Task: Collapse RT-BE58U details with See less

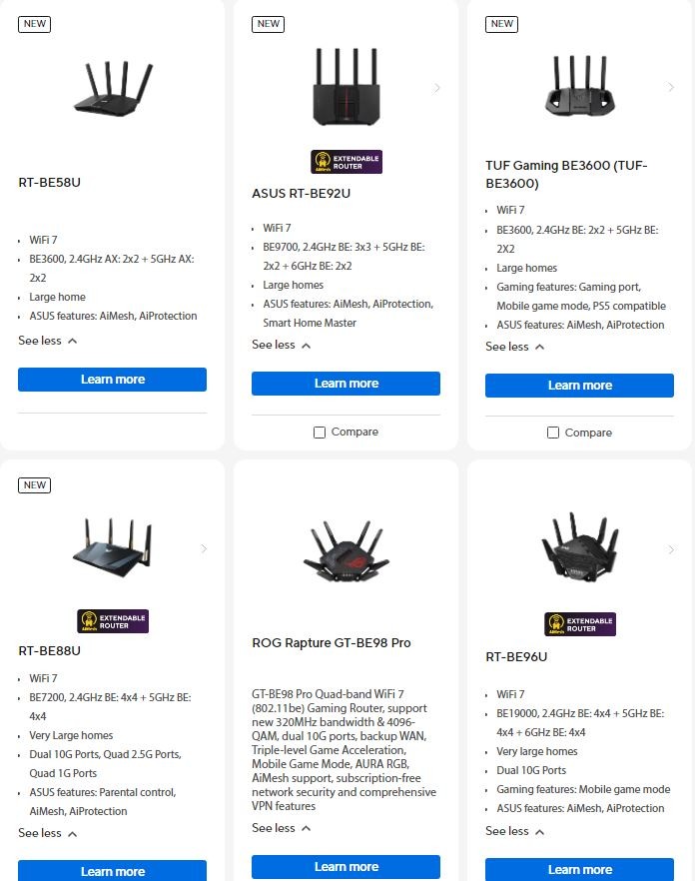Action: [47, 341]
